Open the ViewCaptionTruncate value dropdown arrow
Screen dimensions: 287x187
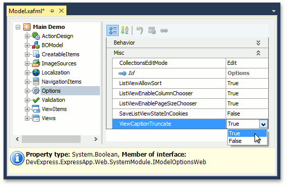click(x=263, y=125)
